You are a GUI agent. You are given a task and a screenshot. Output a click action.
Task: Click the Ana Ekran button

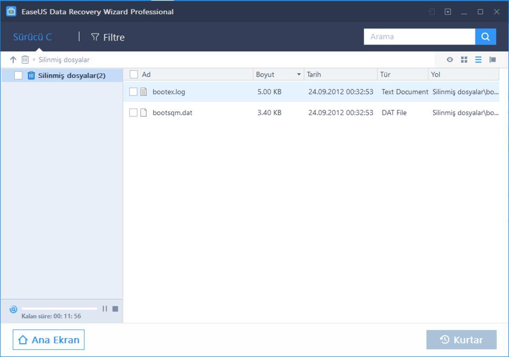point(48,340)
